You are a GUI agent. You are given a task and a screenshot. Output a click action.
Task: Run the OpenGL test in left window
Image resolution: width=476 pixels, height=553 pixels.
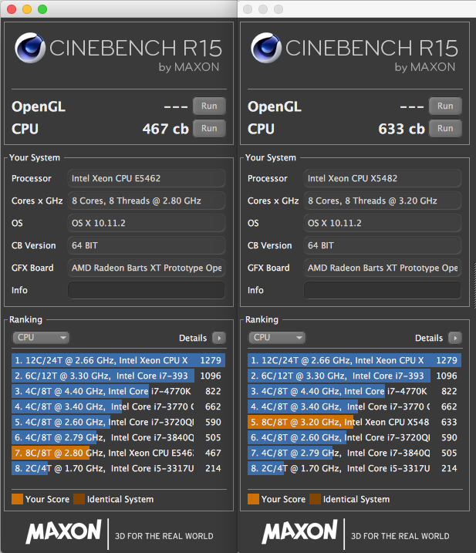click(x=209, y=106)
